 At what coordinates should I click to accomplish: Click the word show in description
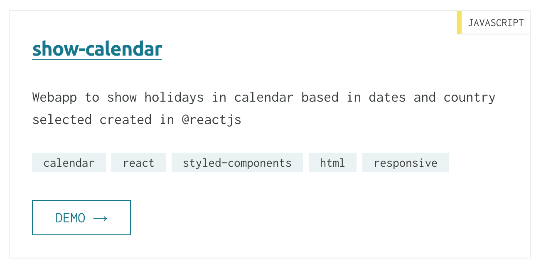[x=122, y=97]
